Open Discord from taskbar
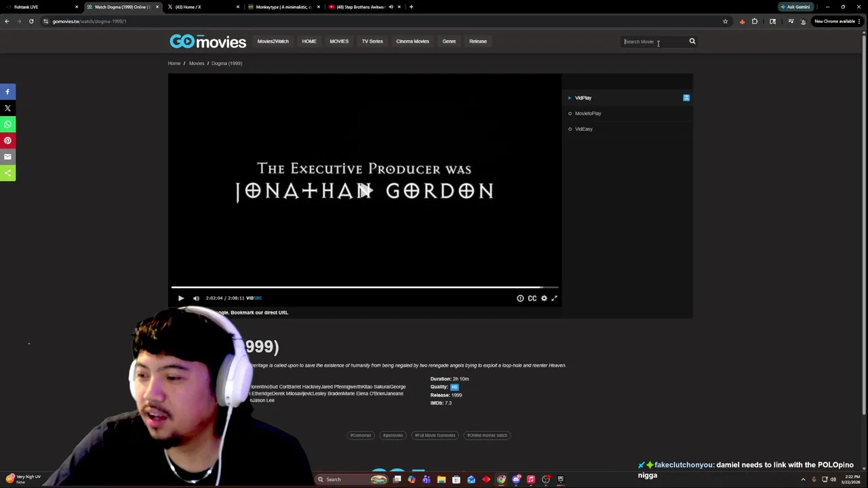868x488 pixels. [x=516, y=479]
